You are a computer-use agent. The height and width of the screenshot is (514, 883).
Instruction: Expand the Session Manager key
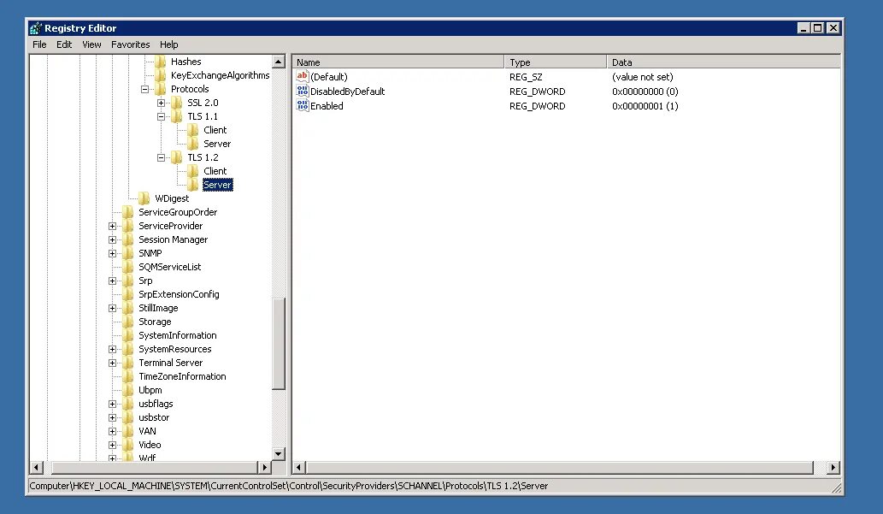click(112, 239)
